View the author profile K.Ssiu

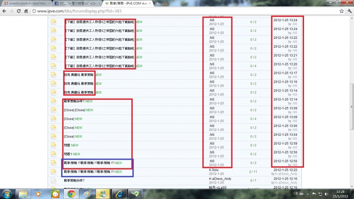tap(214, 170)
